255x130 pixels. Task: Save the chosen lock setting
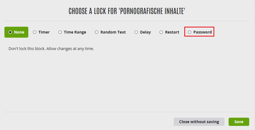pyautogui.click(x=238, y=122)
